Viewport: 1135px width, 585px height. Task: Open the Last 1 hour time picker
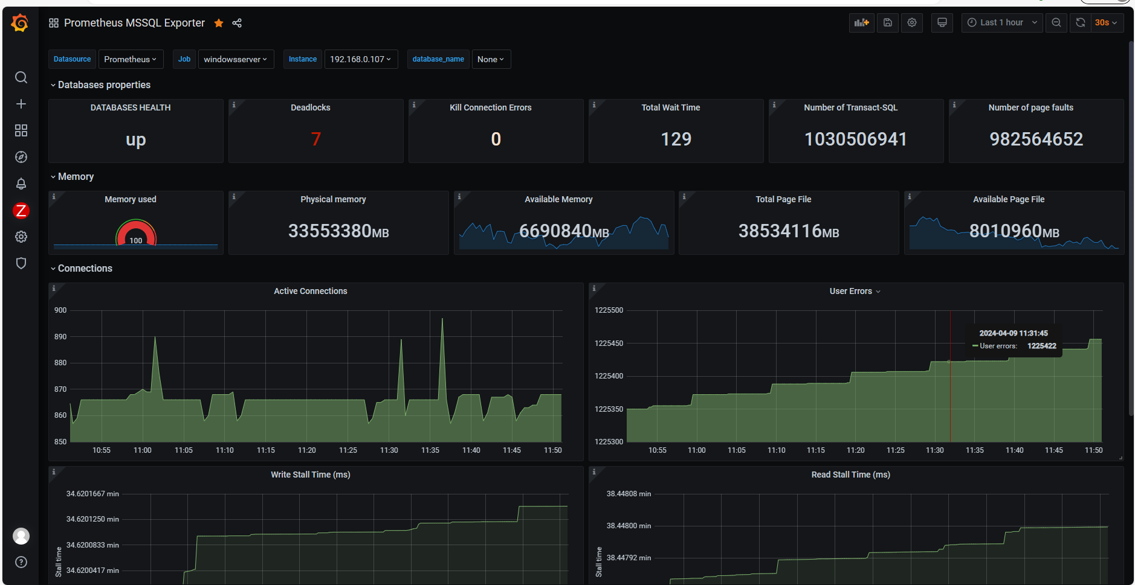tap(1001, 22)
